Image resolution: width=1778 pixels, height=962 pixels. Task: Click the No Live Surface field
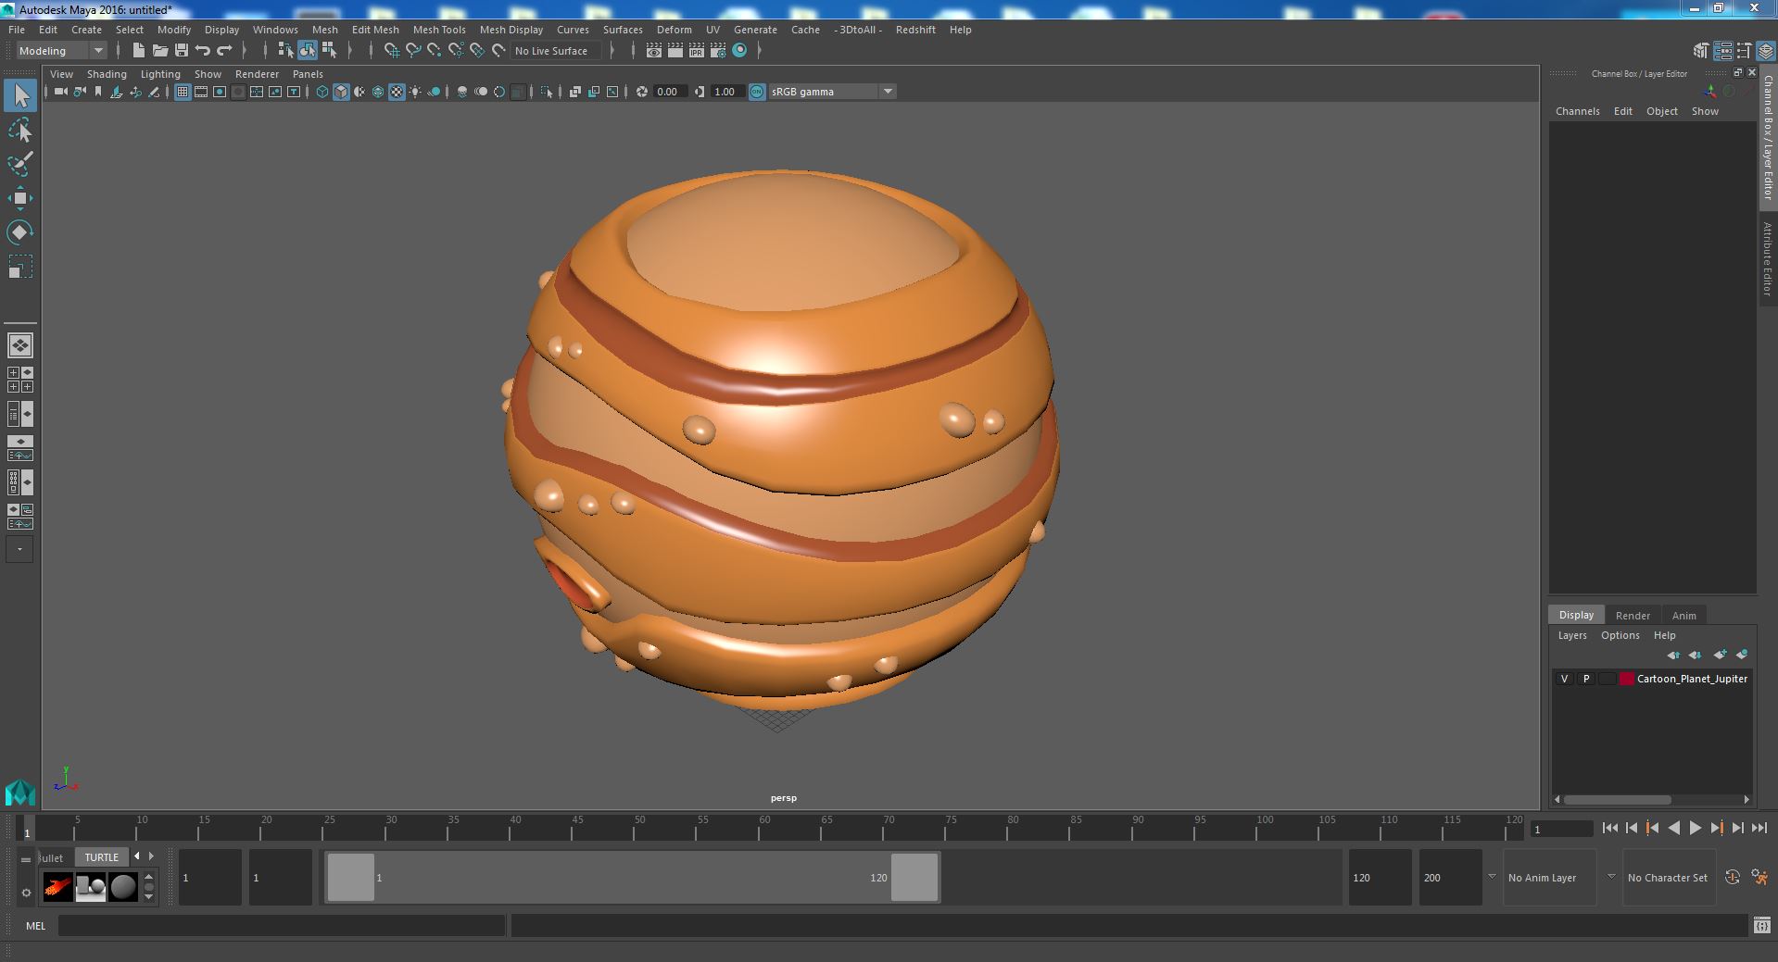tap(555, 51)
